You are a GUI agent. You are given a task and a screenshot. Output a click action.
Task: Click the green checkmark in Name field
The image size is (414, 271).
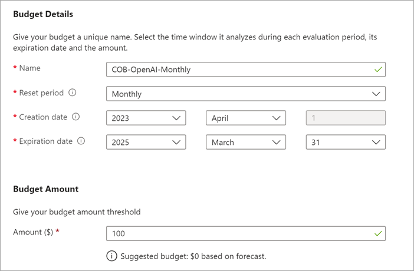coord(378,70)
